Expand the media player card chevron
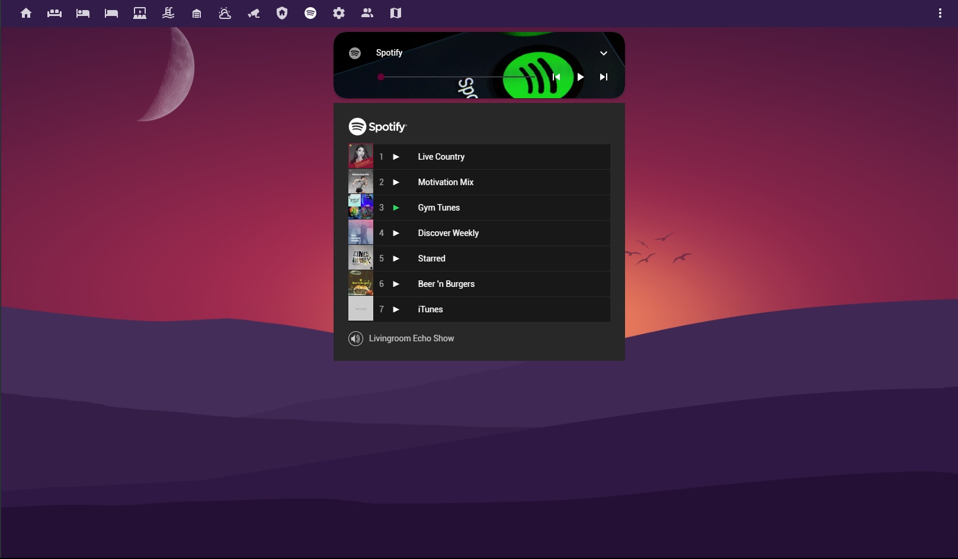This screenshot has height=559, width=958. pos(604,53)
